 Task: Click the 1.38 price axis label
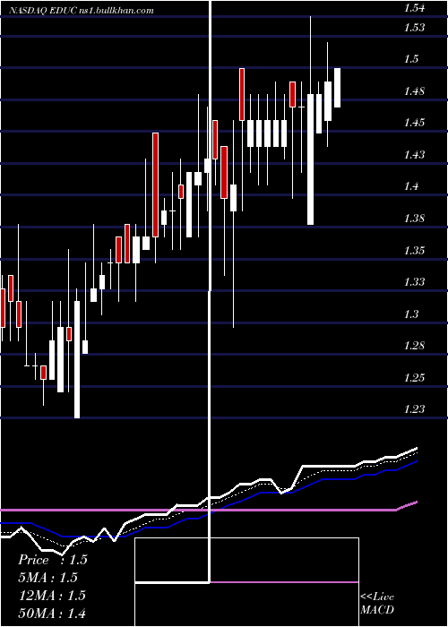pyautogui.click(x=414, y=219)
